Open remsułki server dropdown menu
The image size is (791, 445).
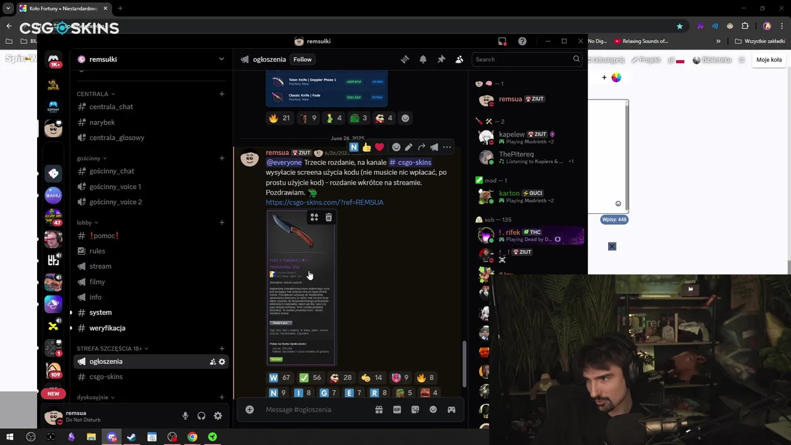coord(151,59)
